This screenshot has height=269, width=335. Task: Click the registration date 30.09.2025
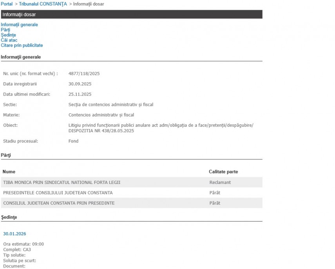coord(80,84)
